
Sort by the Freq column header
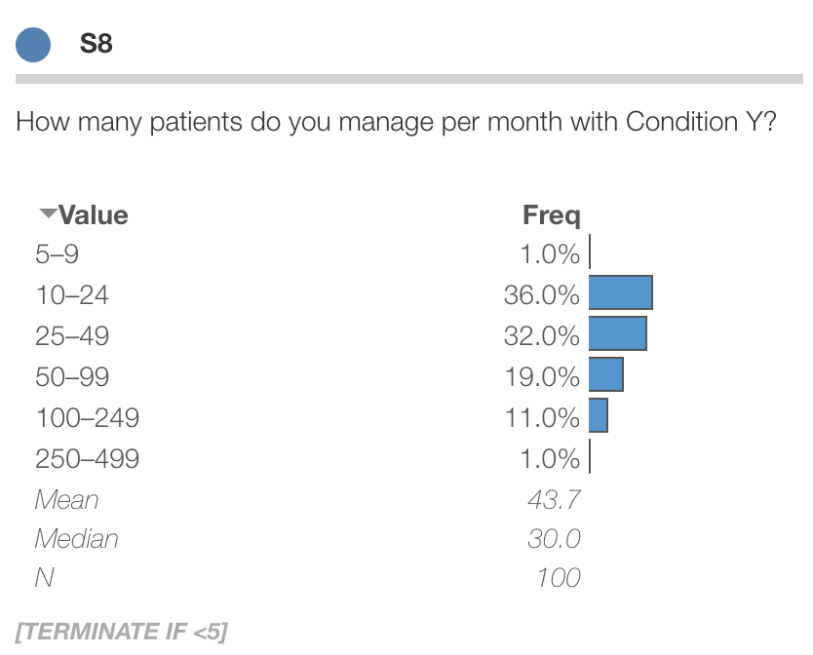[551, 215]
